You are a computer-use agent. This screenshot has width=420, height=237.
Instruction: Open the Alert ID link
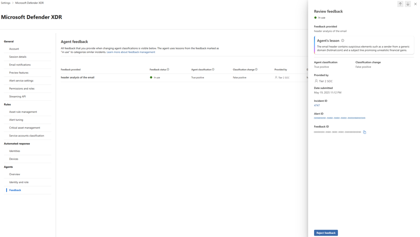click(x=340, y=118)
